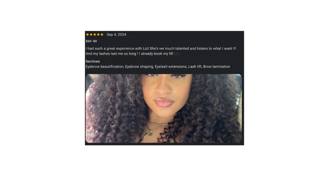Click the second gold rating star
This screenshot has height=181, width=322.
pos(91,35)
